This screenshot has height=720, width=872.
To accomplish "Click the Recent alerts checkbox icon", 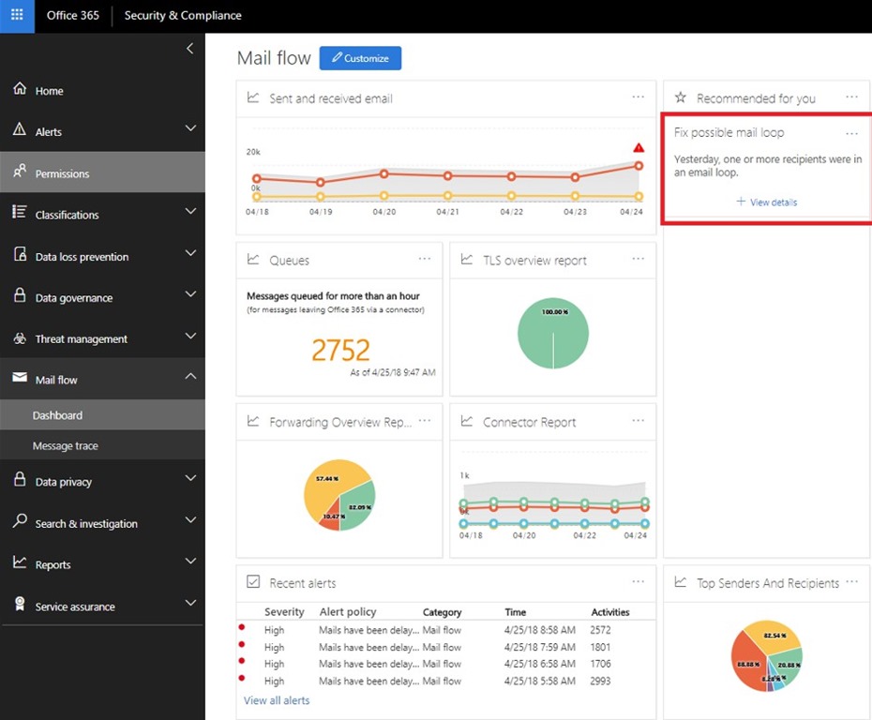I will (x=253, y=581).
